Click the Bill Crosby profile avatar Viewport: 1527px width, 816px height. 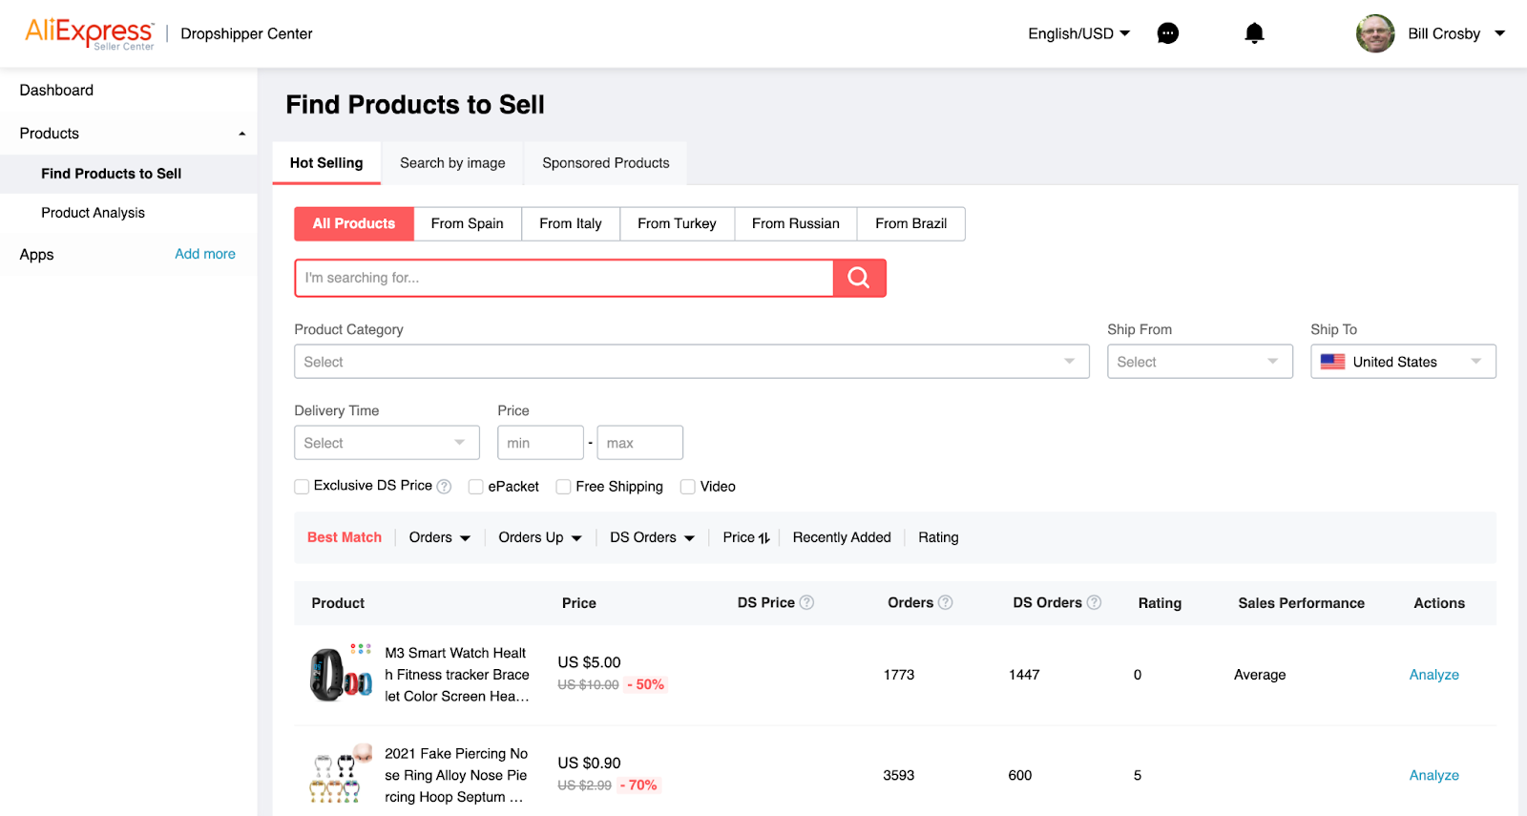click(1374, 33)
